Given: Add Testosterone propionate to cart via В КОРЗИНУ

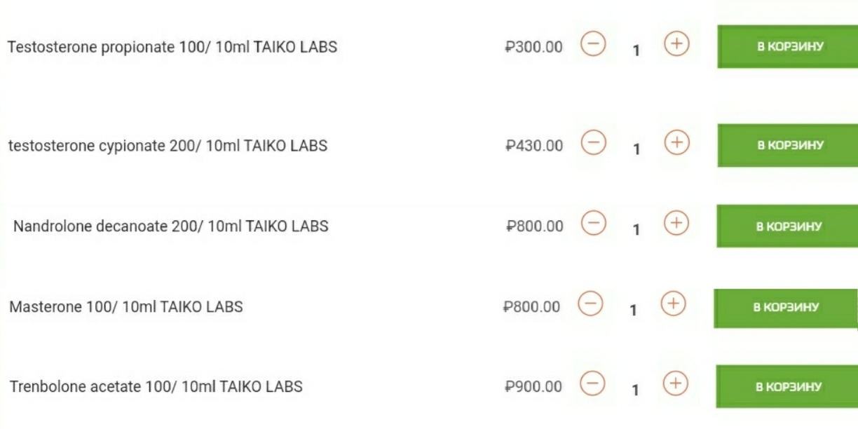Looking at the screenshot, I should click(x=788, y=47).
